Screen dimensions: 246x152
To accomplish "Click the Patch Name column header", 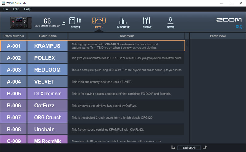I will pyautogui.click(x=48, y=36).
